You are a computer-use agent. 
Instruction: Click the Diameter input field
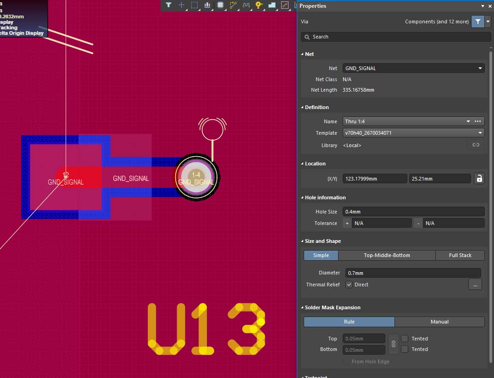pyautogui.click(x=413, y=273)
